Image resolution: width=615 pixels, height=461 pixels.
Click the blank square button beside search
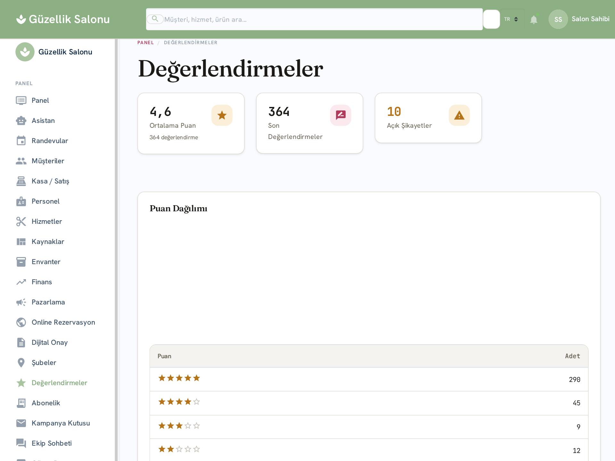click(491, 19)
